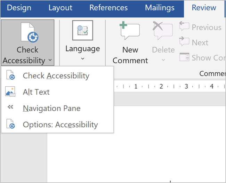Click the Check Accessibility ribbon icon
Screen dimensions: 226x183
30,32
